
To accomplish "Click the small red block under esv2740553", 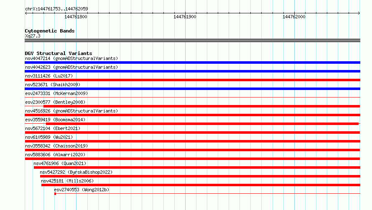I will pos(55,194).
